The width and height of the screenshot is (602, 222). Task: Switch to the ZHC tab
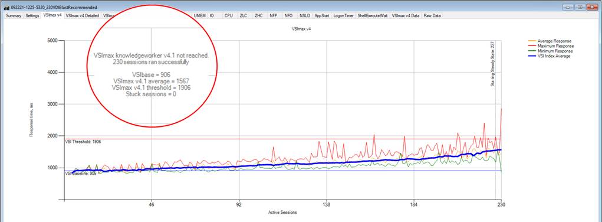pos(258,16)
